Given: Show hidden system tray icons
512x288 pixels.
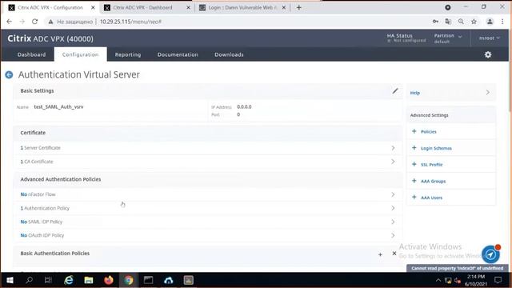Looking at the screenshot, I should click(x=438, y=280).
